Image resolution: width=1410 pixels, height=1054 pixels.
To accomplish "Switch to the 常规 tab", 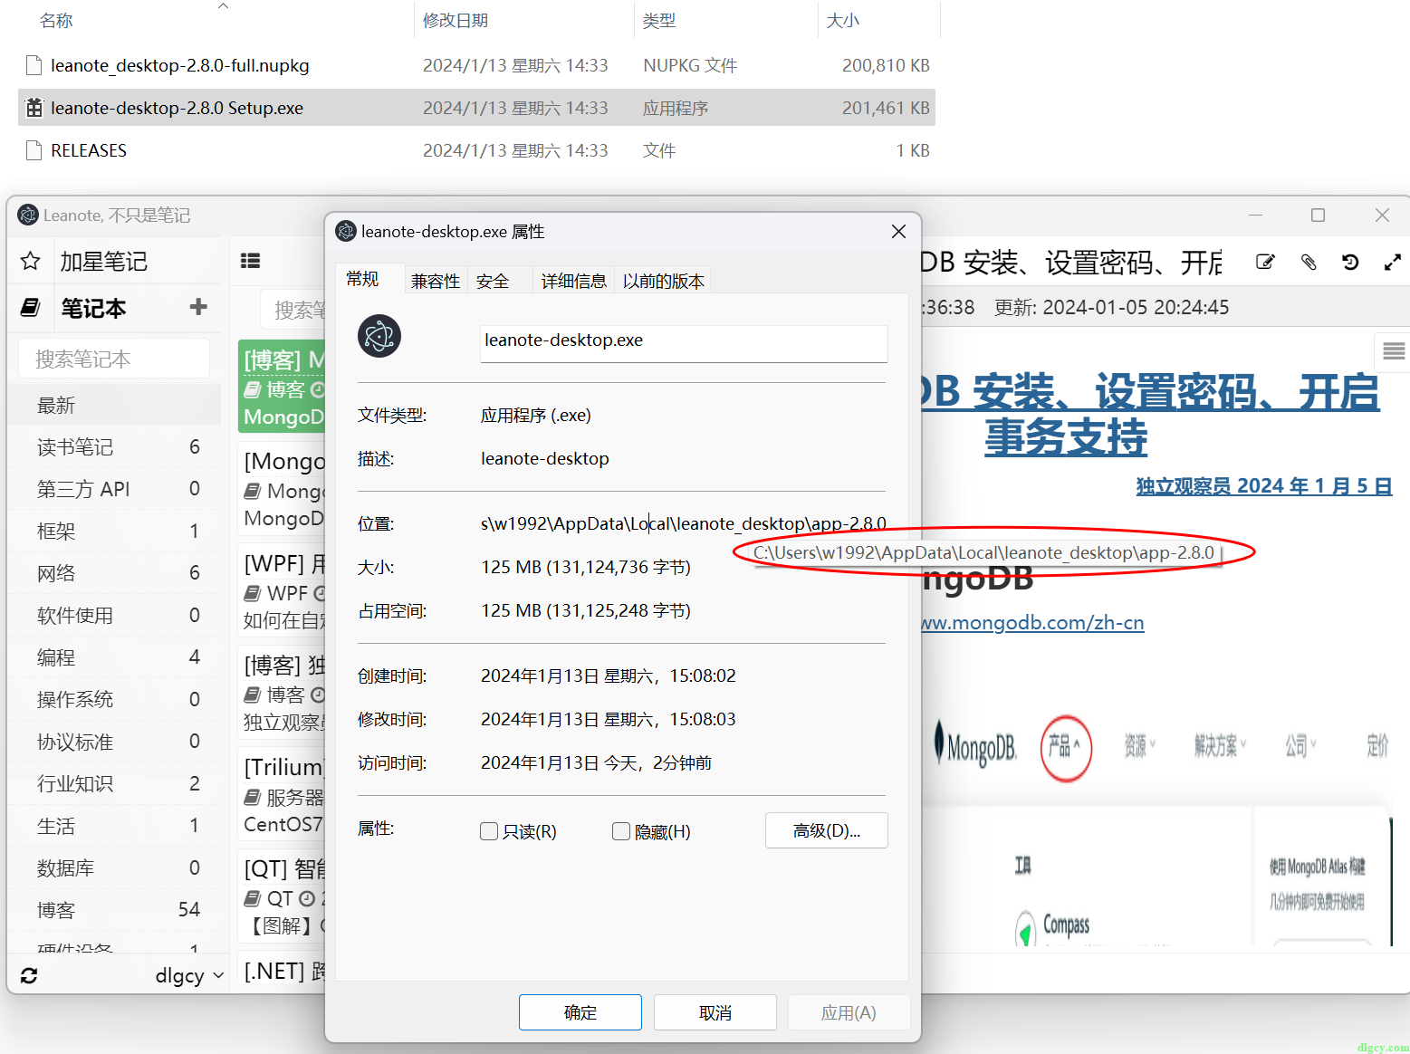I will click(x=362, y=279).
